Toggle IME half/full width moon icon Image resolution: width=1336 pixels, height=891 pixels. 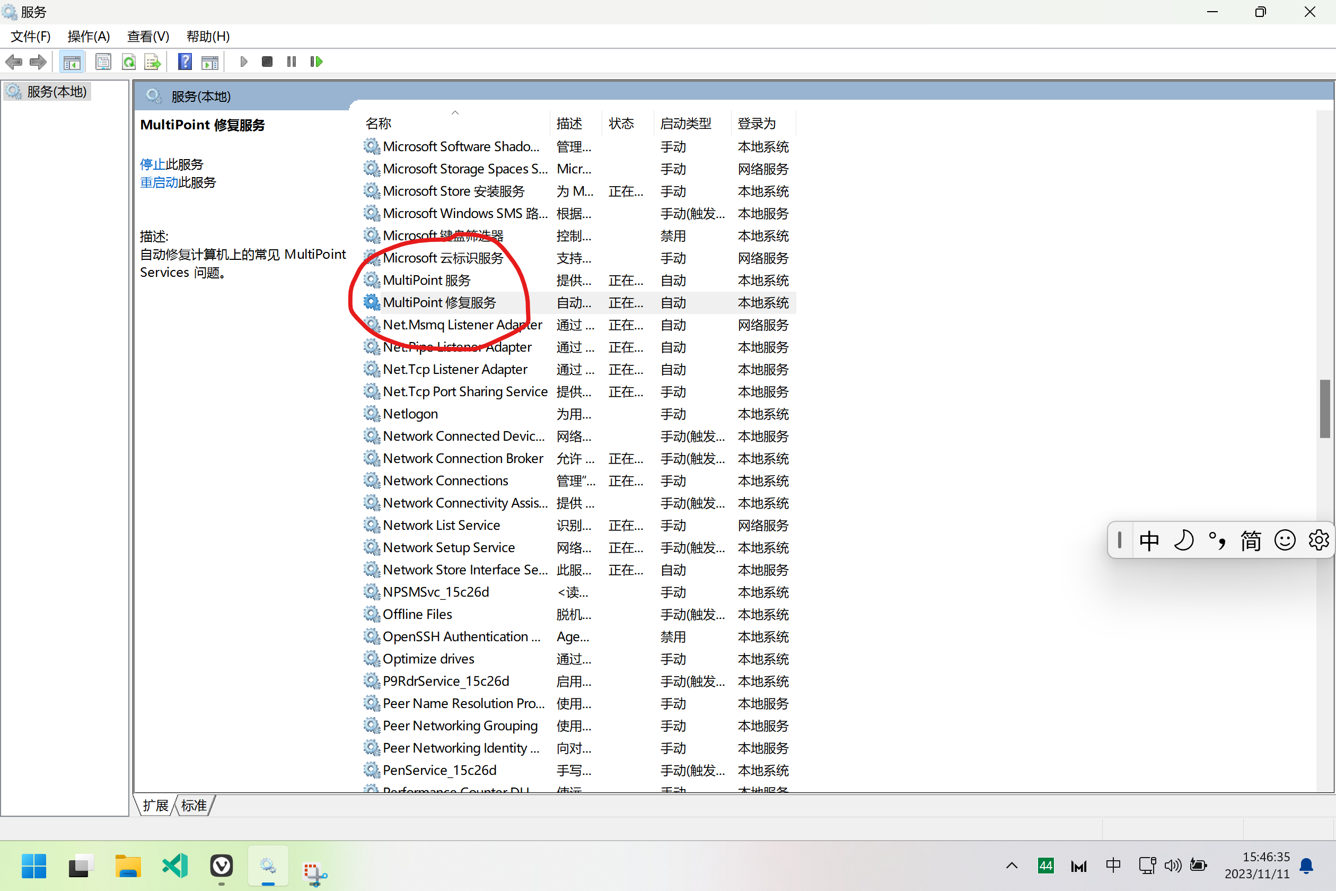point(1183,540)
